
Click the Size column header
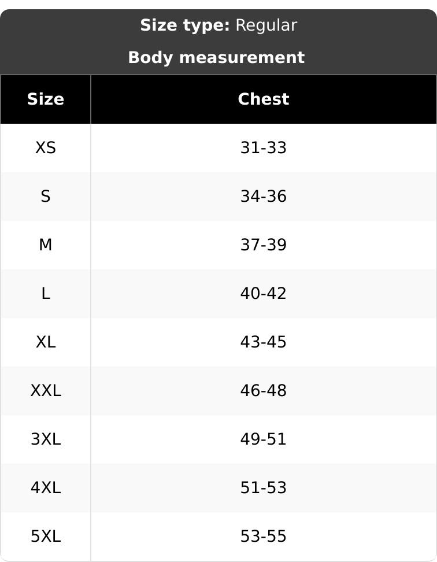coord(46,99)
